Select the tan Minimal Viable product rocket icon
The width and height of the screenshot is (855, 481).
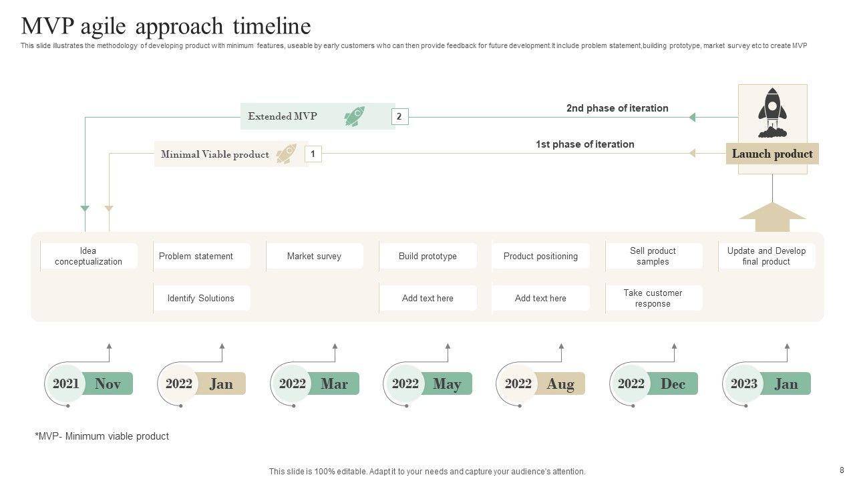pyautogui.click(x=286, y=154)
